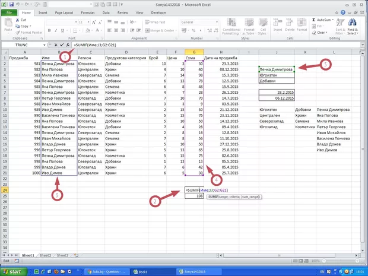Click the Find & Select icon
The width and height of the screenshot is (368, 276).
[x=353, y=27]
